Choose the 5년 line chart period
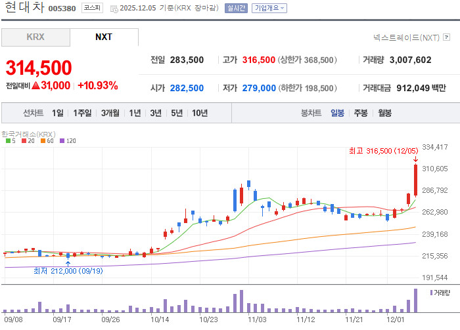Viewport: 460px width, 330px height. pos(177,113)
